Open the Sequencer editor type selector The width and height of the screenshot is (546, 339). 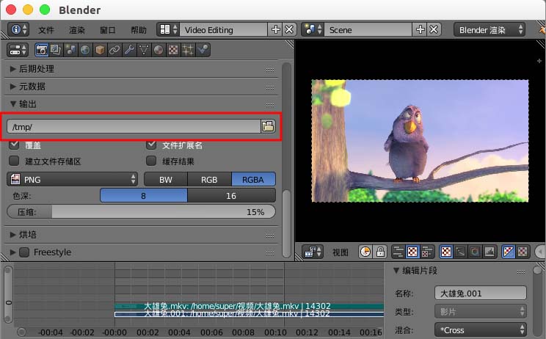click(x=313, y=252)
